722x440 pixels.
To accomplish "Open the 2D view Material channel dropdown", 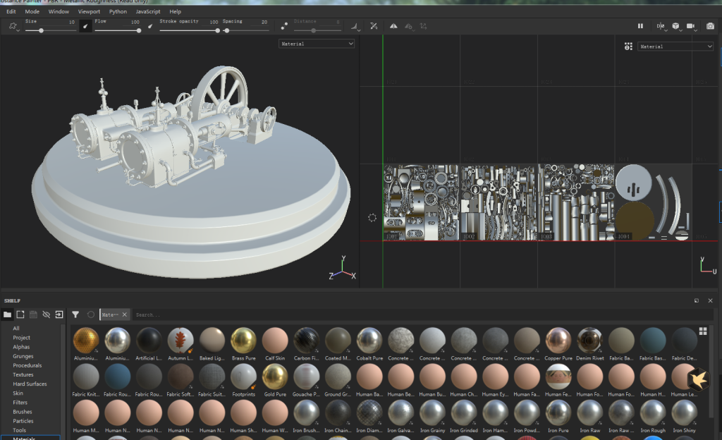I will point(675,47).
